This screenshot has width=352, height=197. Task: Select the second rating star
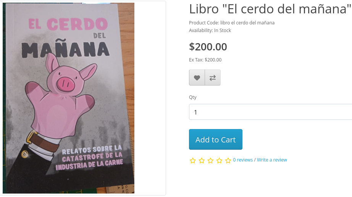pos(202,160)
